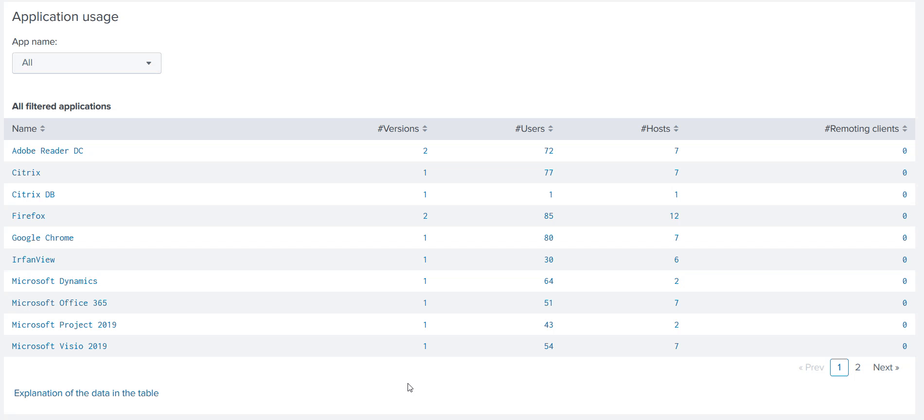Click Adobe Reader DC users value 72
The height and width of the screenshot is (420, 924).
point(549,151)
